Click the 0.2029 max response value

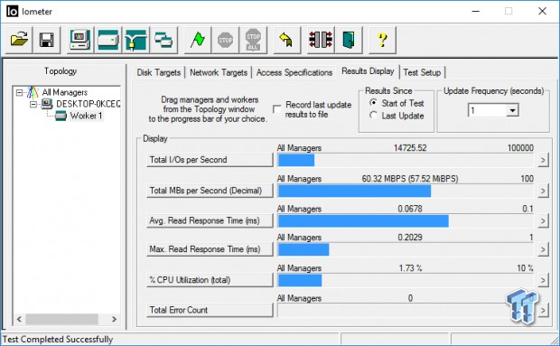coord(410,237)
